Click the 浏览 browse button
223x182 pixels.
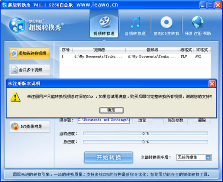pyautogui.click(x=142, y=120)
